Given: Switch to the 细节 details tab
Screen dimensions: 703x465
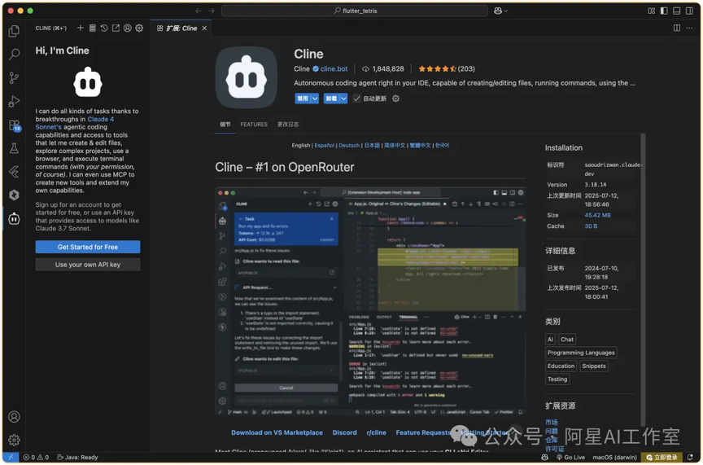Looking at the screenshot, I should pos(225,125).
